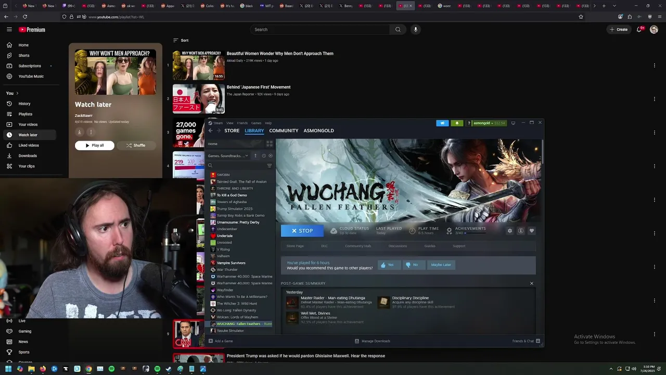Switch to the Steam STORE tab

pos(232,131)
